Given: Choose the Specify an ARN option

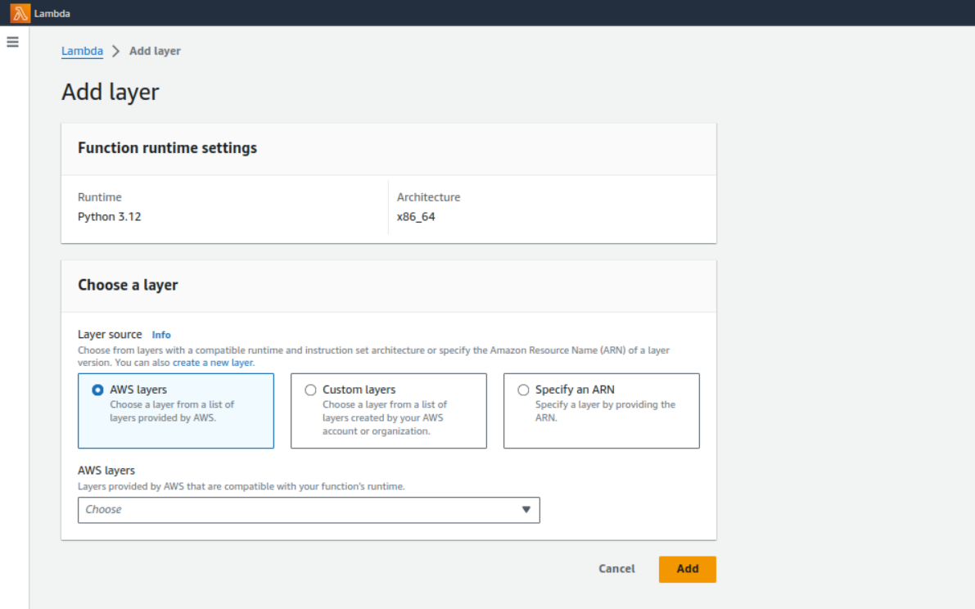Looking at the screenshot, I should click(523, 390).
